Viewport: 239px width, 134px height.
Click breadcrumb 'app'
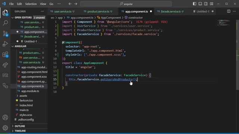point(60,18)
